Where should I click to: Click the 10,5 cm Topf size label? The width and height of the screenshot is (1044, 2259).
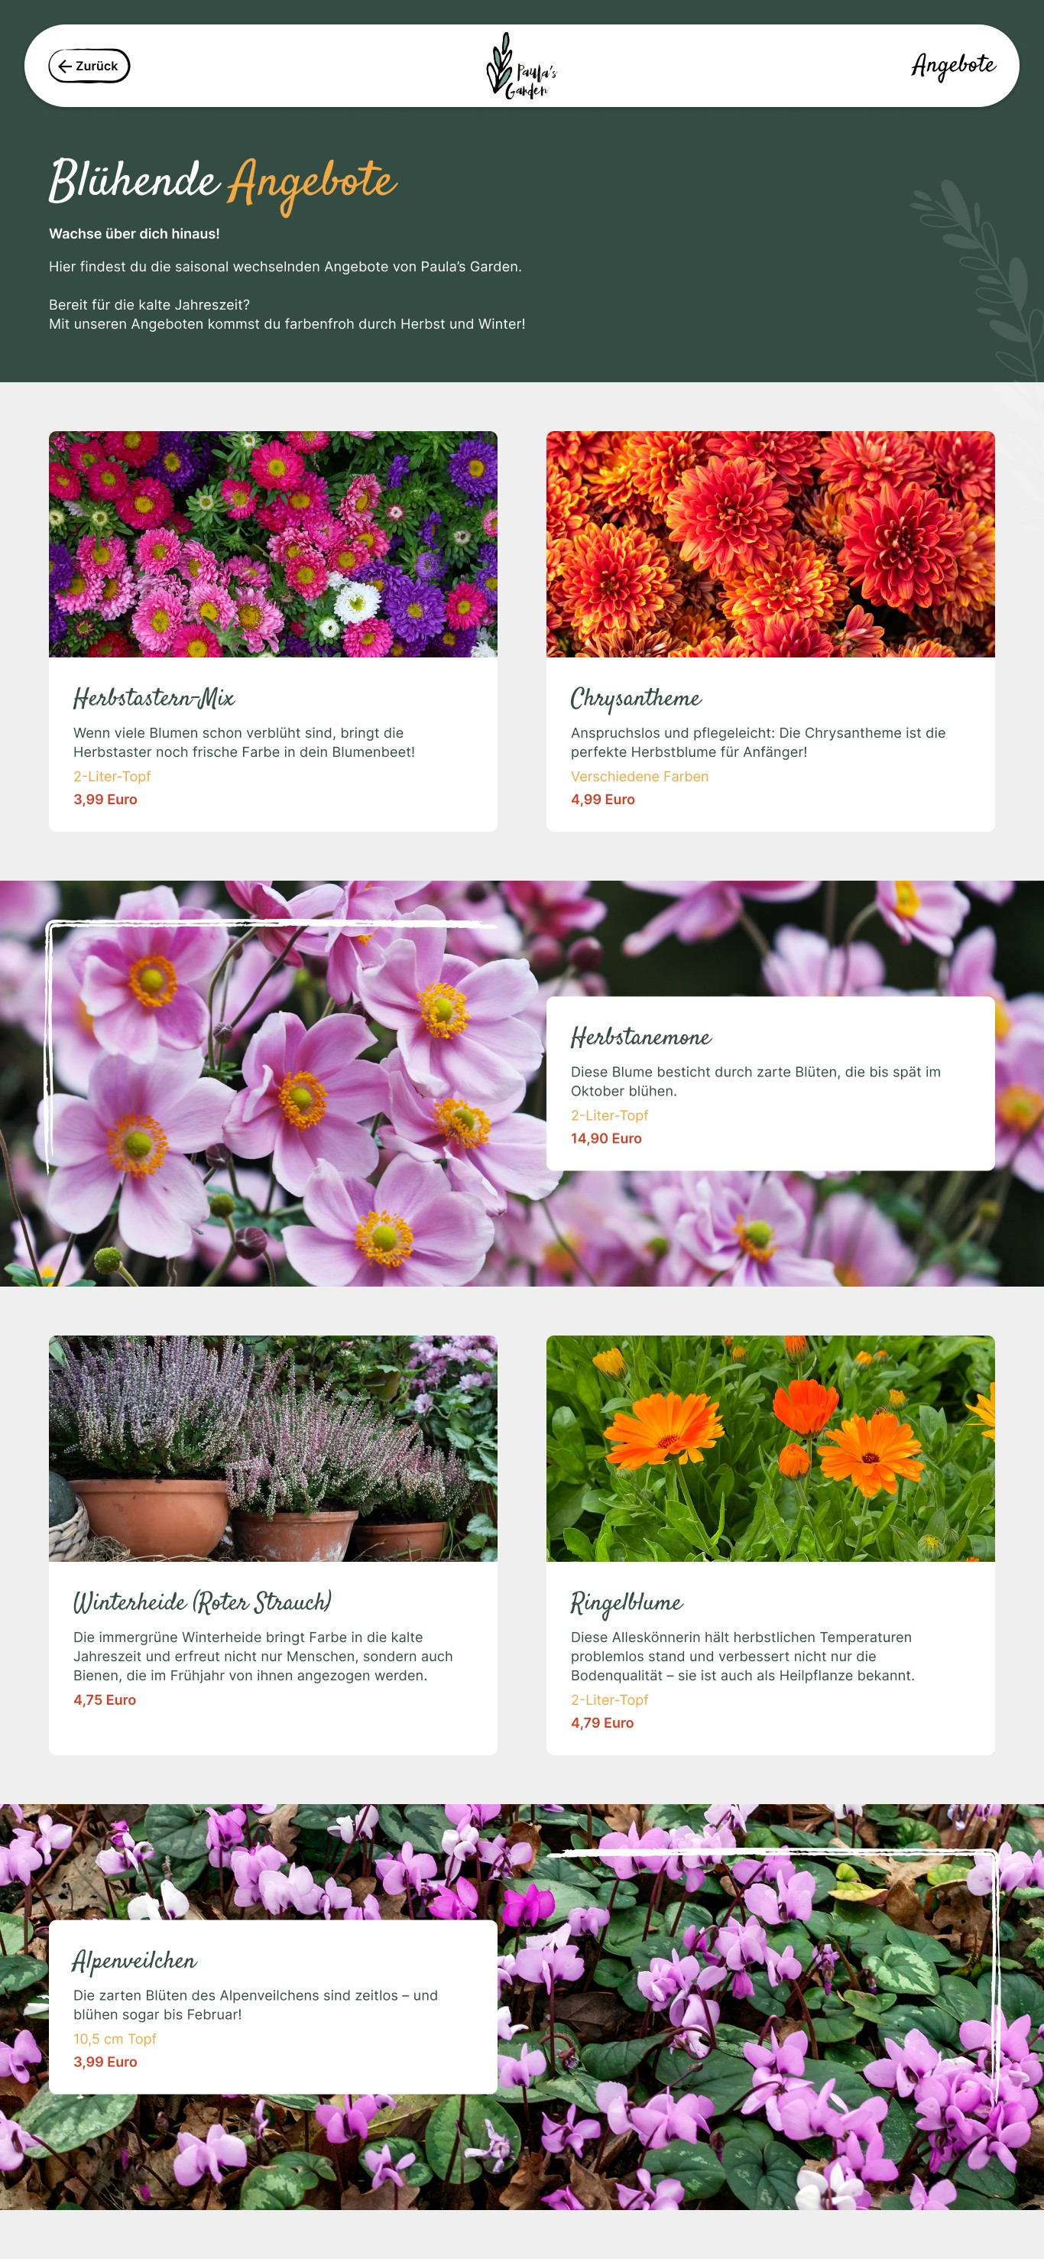[115, 2039]
